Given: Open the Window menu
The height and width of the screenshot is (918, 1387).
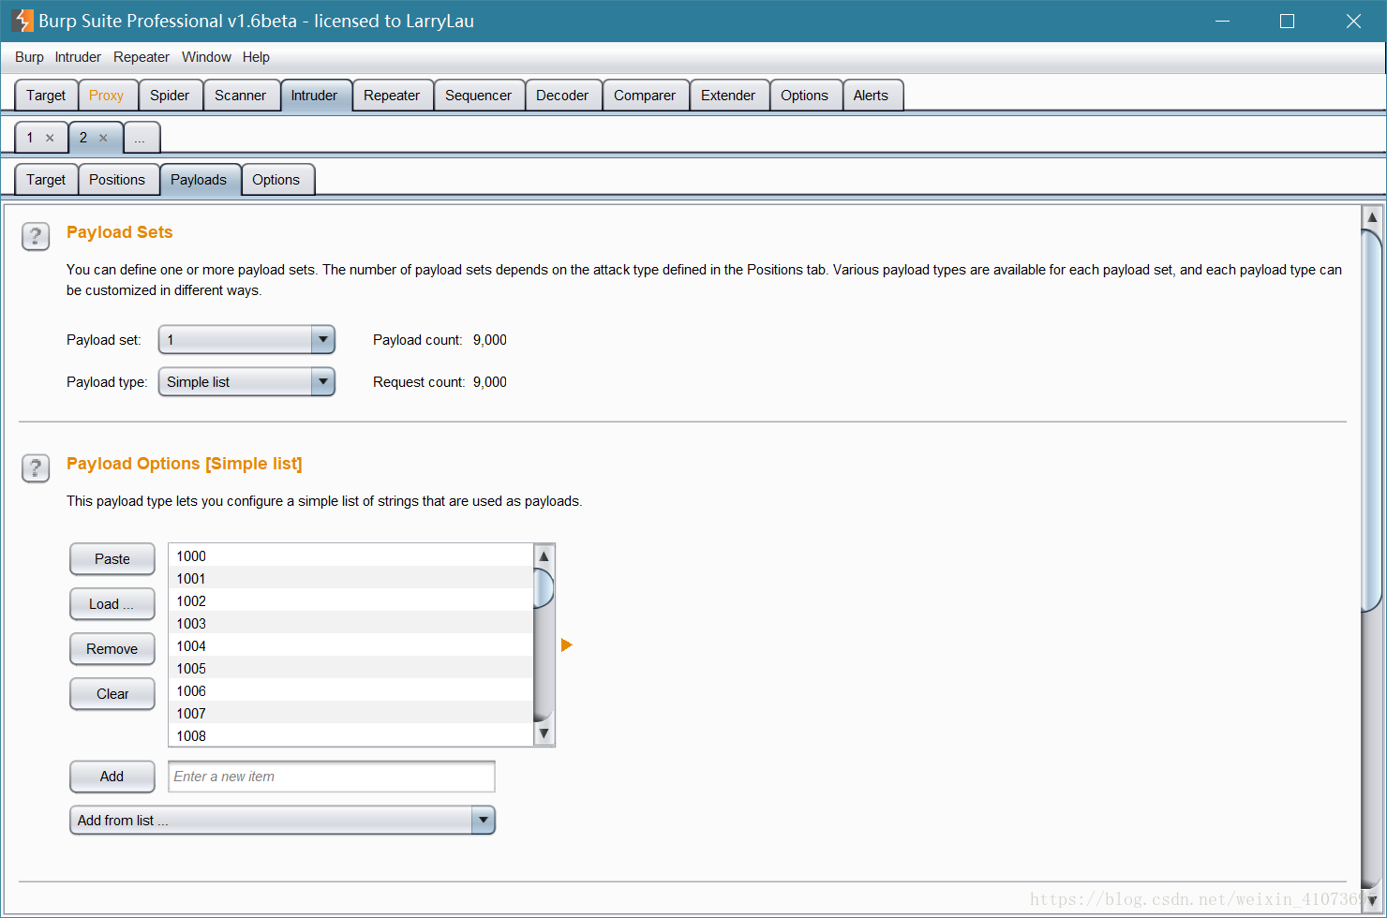Looking at the screenshot, I should [x=206, y=57].
